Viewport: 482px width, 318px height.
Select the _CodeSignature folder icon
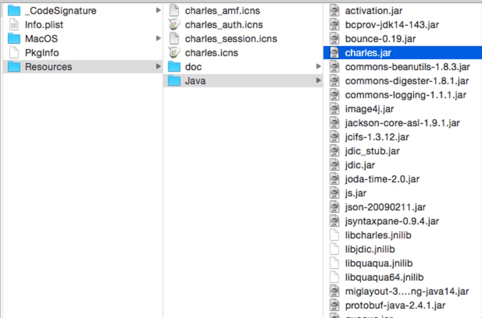pyautogui.click(x=14, y=11)
